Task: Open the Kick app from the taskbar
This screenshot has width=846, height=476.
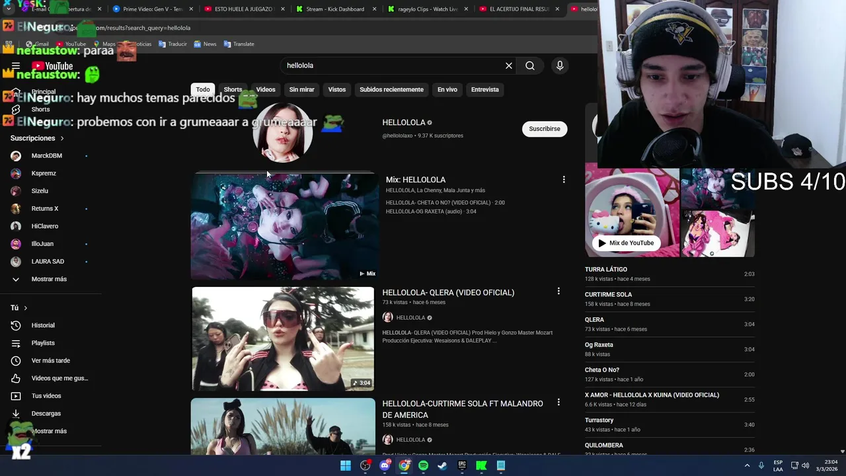Action: (x=481, y=465)
